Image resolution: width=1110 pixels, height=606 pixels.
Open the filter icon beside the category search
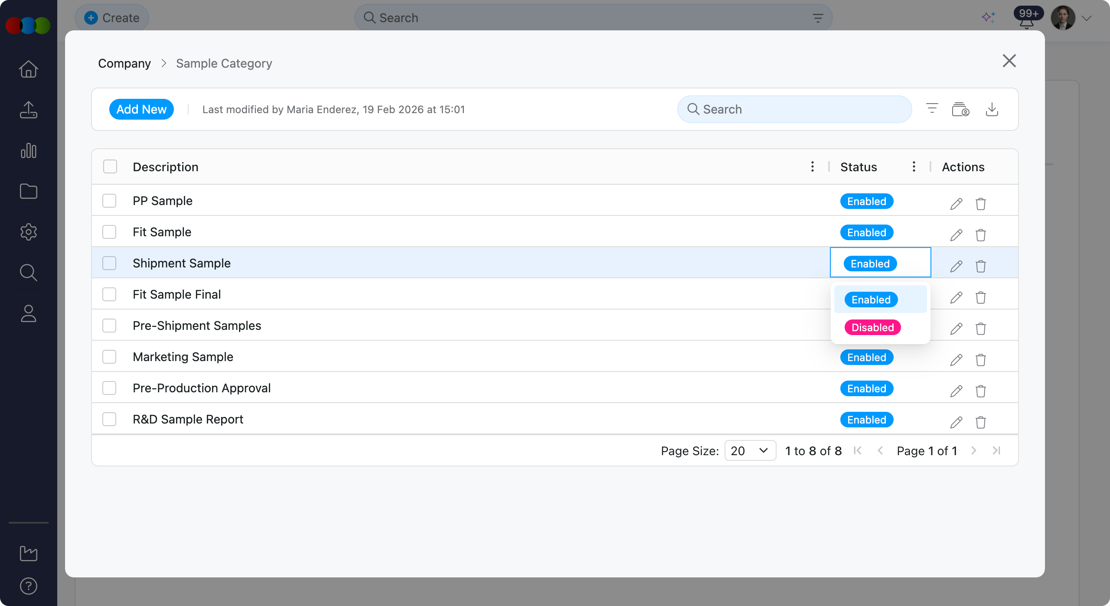coord(932,108)
